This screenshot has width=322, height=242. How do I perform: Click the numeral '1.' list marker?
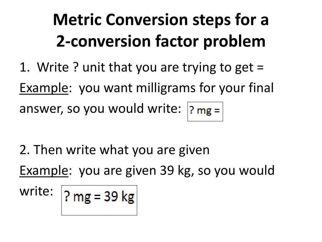pyautogui.click(x=25, y=67)
